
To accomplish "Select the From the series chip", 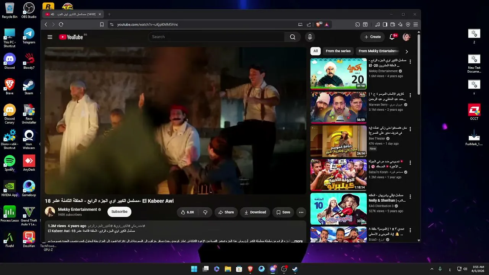I will [338, 51].
